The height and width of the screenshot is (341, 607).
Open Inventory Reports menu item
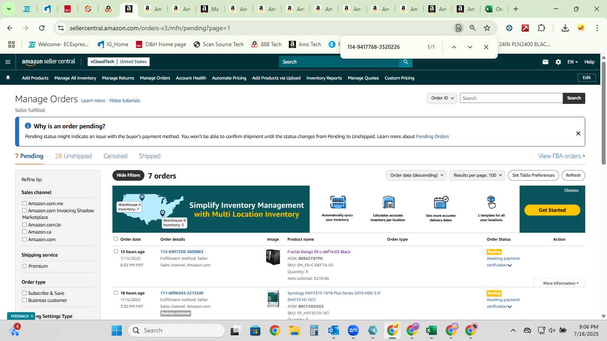tap(324, 78)
